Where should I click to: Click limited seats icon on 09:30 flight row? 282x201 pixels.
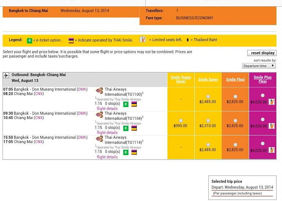(271, 126)
